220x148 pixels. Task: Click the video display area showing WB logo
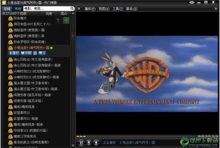(147, 74)
